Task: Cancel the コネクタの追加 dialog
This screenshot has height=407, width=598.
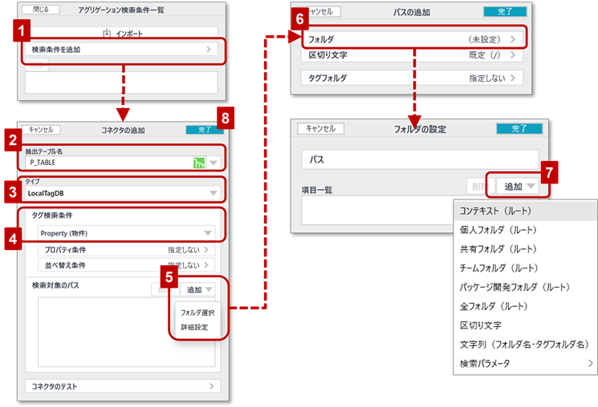Action: tap(41, 130)
